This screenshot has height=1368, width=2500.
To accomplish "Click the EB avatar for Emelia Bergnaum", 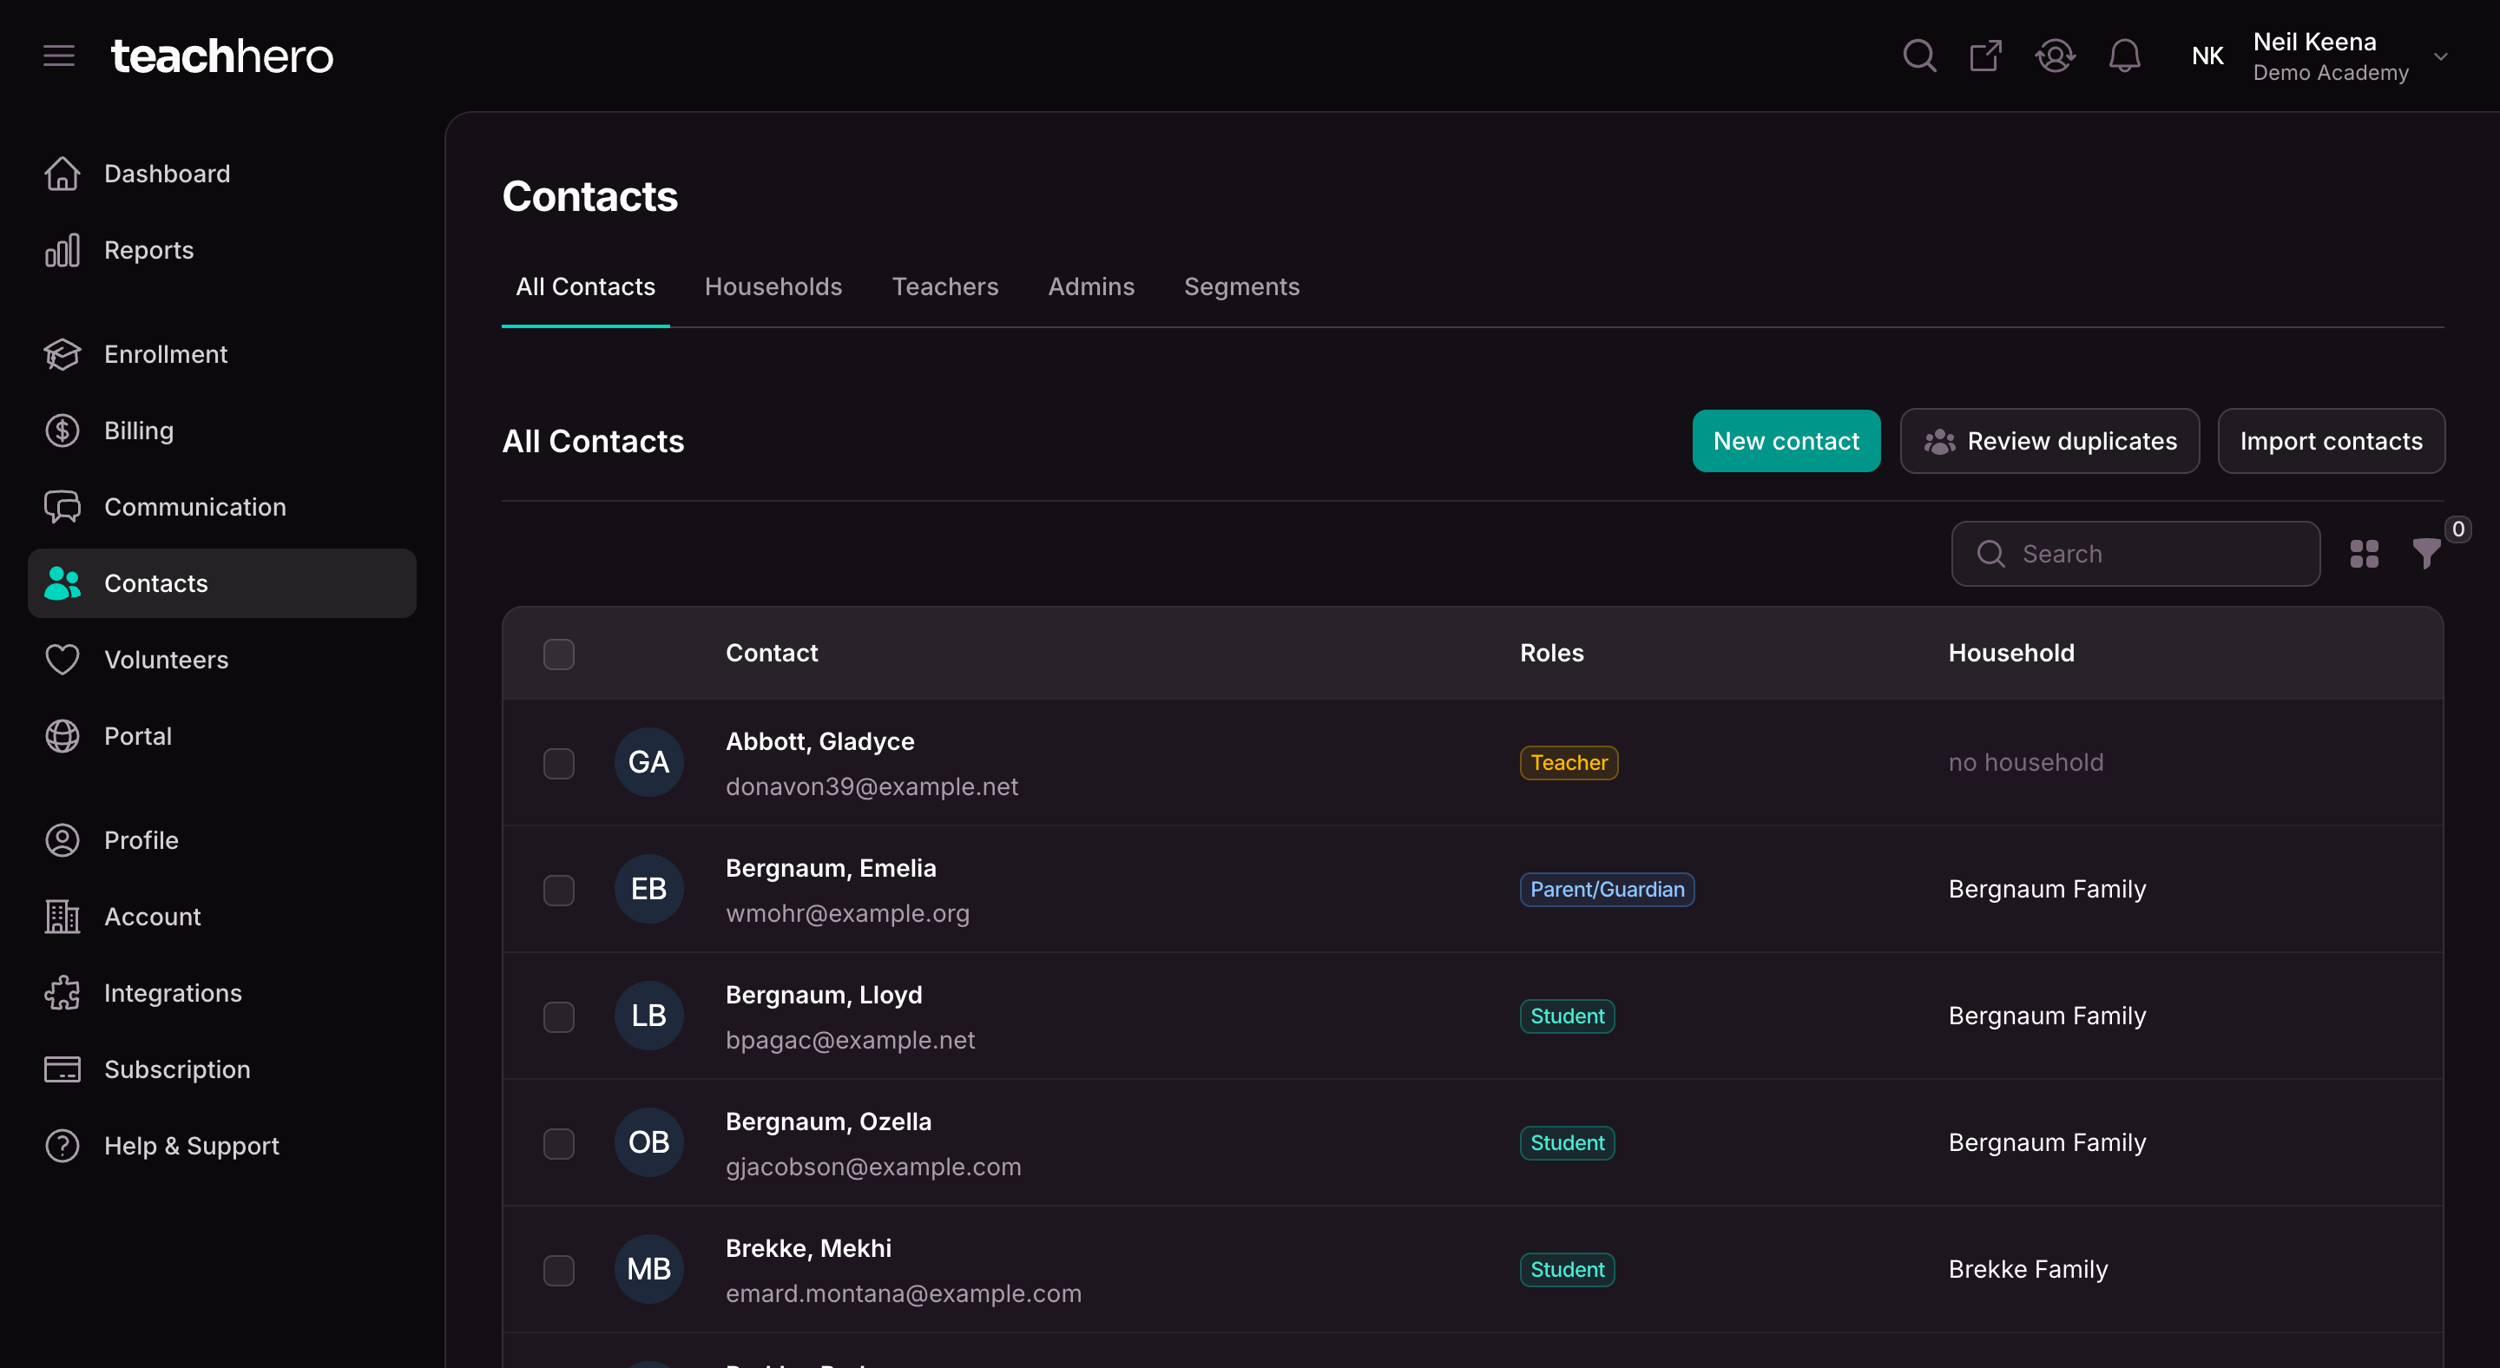I will click(x=649, y=889).
